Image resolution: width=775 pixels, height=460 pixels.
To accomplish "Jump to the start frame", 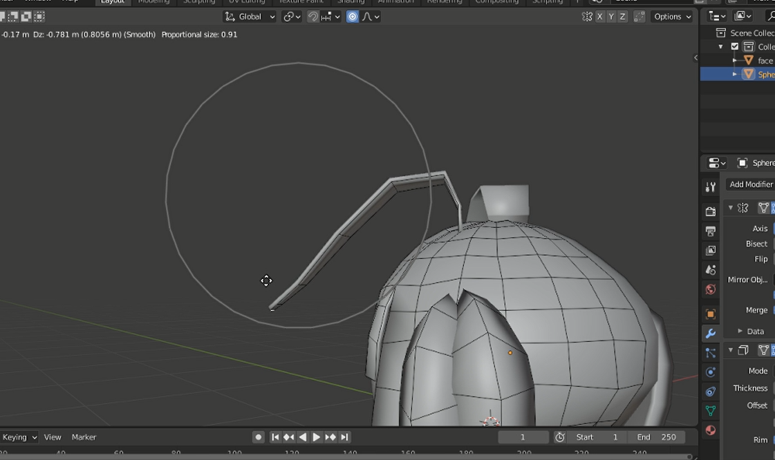I will point(275,437).
